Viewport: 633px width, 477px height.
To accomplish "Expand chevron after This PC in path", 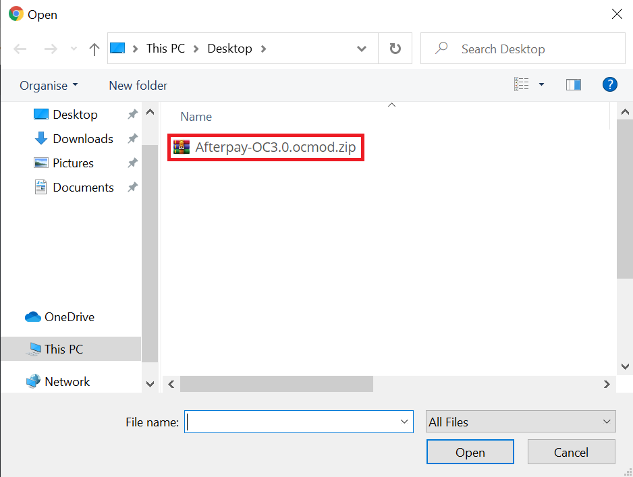I will 196,49.
